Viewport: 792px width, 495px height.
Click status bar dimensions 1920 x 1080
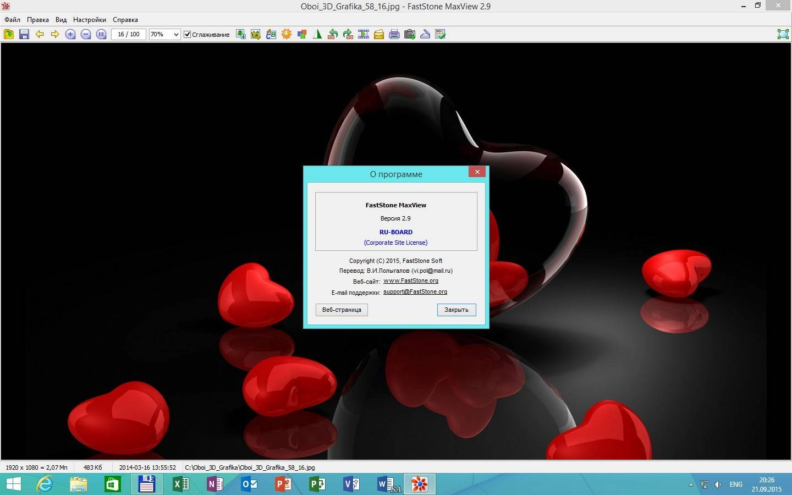pyautogui.click(x=36, y=468)
